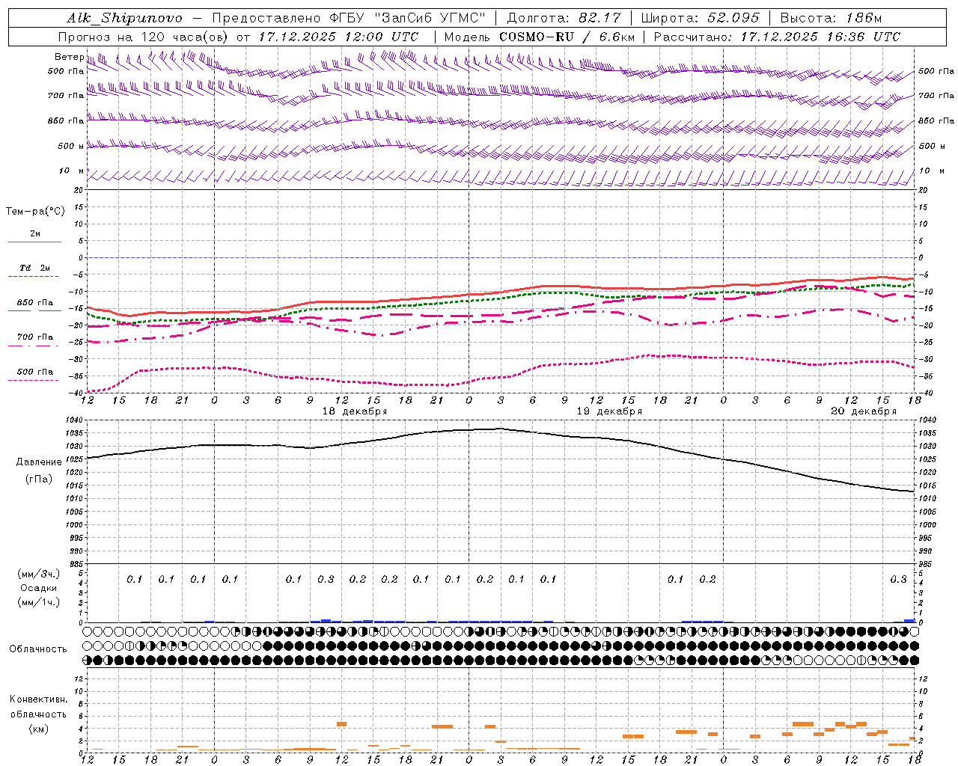
Task: Click the Тем-ра(°C) axis title
Action: (x=35, y=212)
